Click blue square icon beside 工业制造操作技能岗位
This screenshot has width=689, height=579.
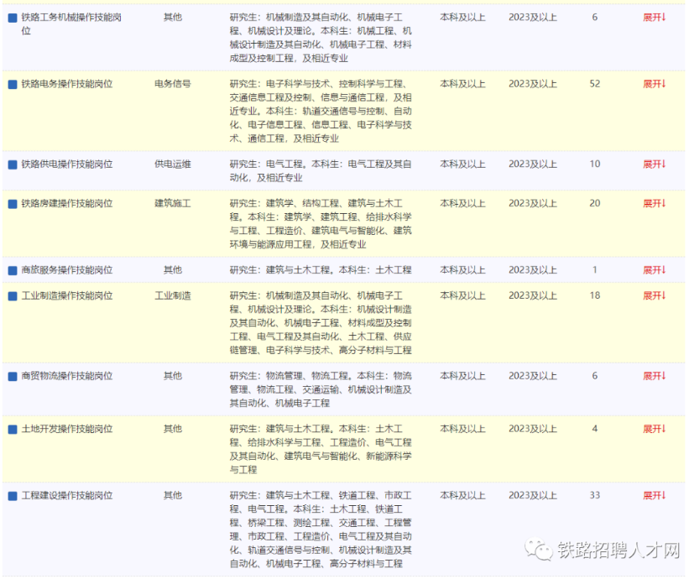point(13,296)
